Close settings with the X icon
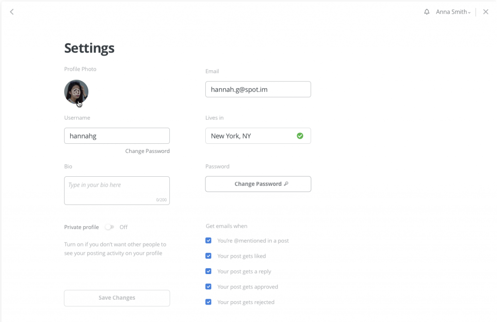Viewport: 497px width, 322px height. (485, 12)
